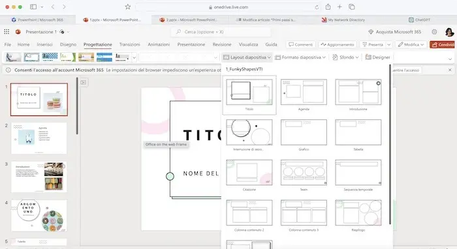Open the user profile avatar

(449, 32)
